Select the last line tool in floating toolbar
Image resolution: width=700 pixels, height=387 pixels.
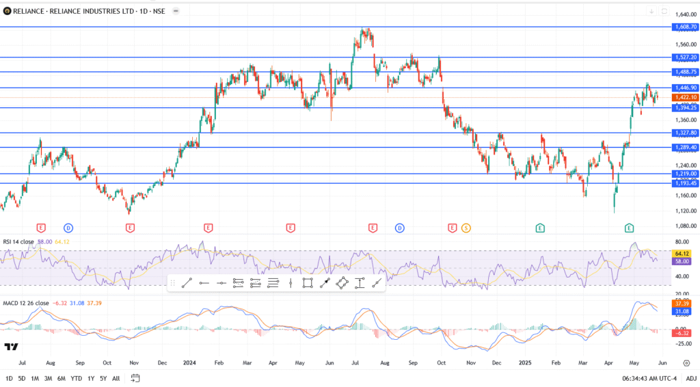377,282
